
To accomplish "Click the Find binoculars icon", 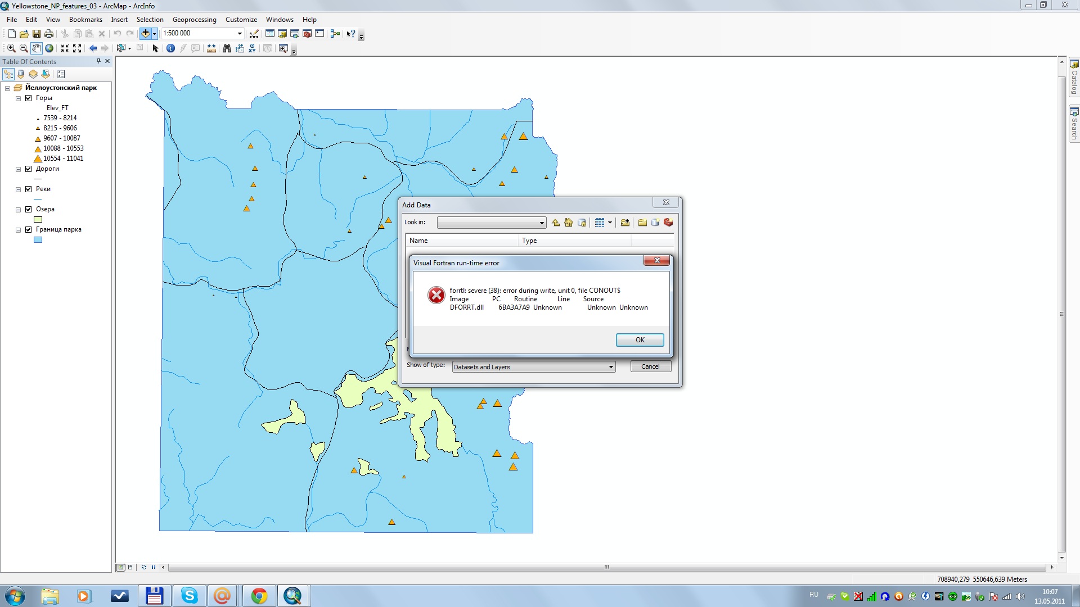I will tap(227, 48).
